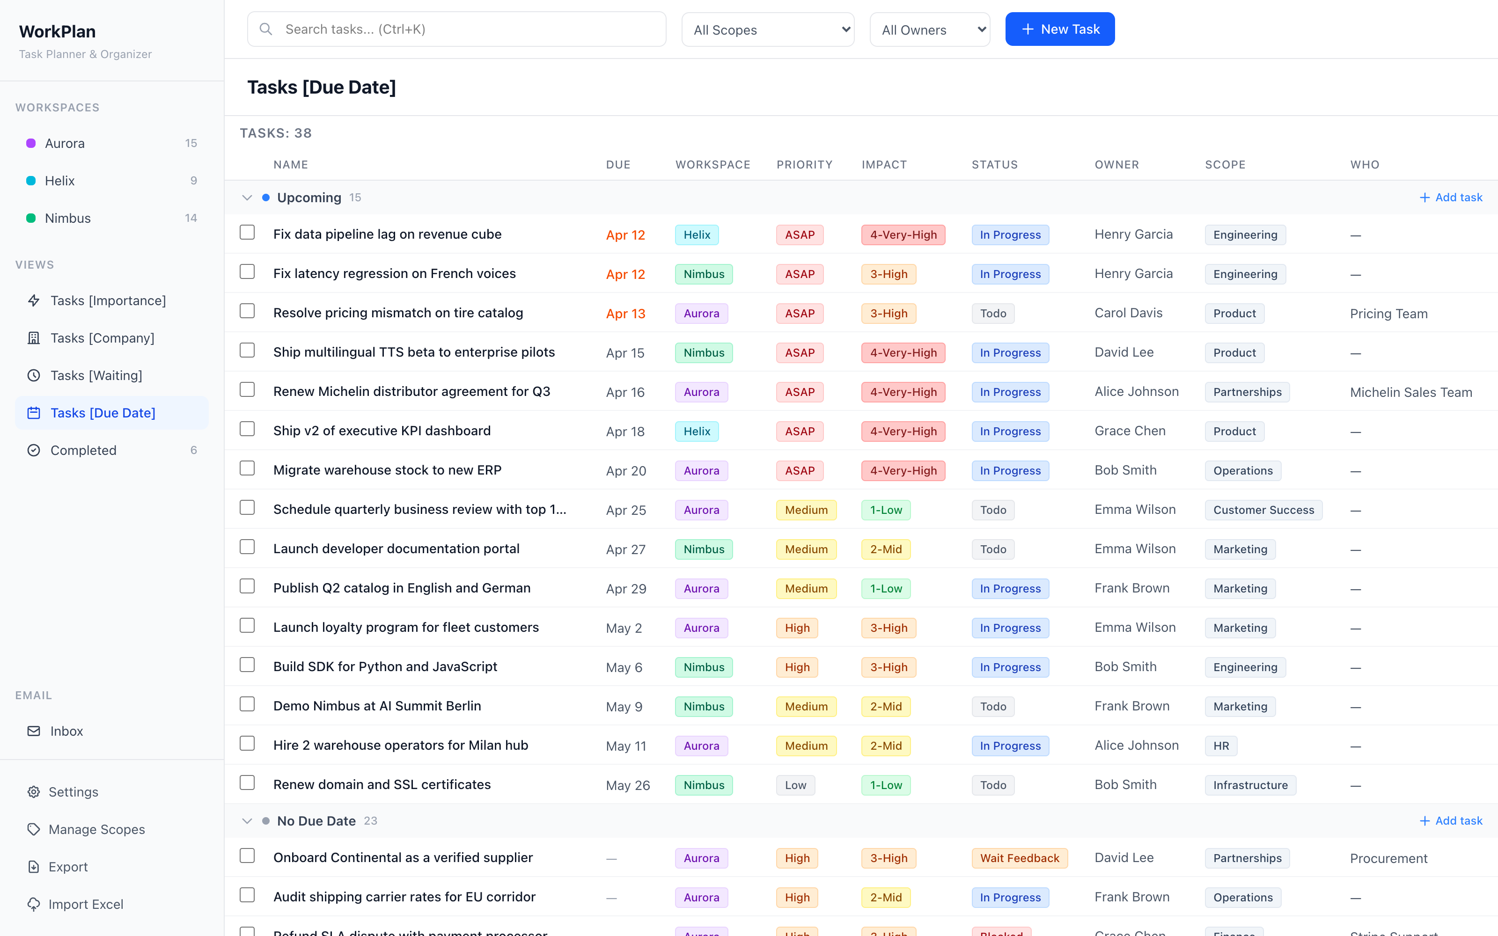Sort by the DUE column header
This screenshot has width=1498, height=936.
pyautogui.click(x=618, y=165)
